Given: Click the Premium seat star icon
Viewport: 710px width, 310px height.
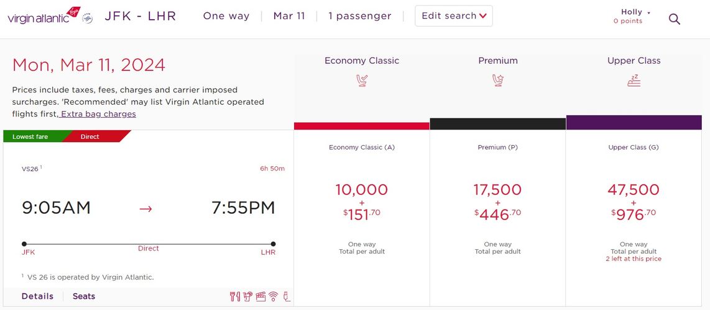Looking at the screenshot, I should (497, 81).
